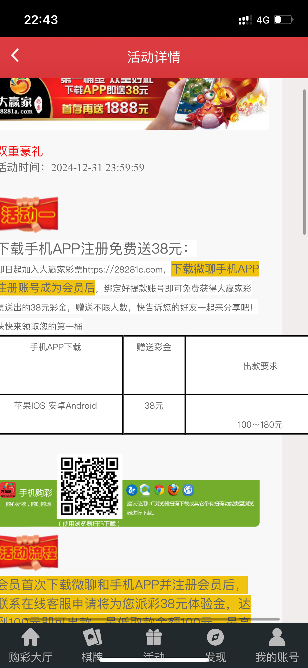Click the Chrome browser icon
This screenshot has width=308, height=668.
coord(159,490)
